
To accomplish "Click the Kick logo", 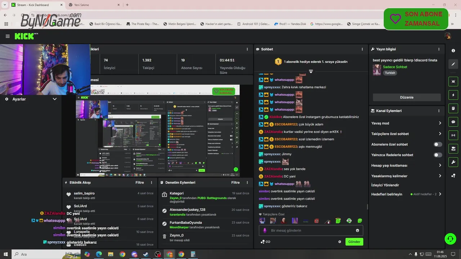I will pyautogui.click(x=26, y=36).
